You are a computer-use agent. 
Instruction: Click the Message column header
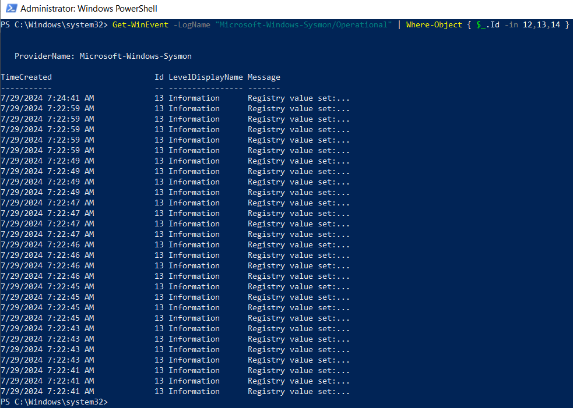point(264,77)
